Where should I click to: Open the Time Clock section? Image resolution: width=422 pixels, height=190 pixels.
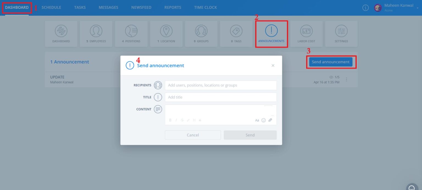click(205, 7)
